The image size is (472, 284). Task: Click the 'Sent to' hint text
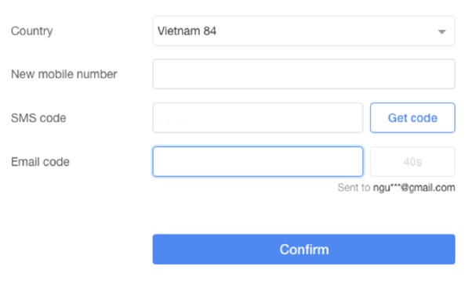pos(354,188)
